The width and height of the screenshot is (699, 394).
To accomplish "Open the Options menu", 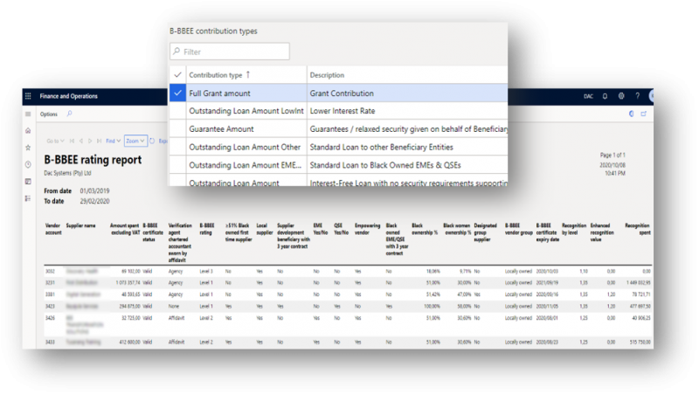I will click(x=49, y=114).
